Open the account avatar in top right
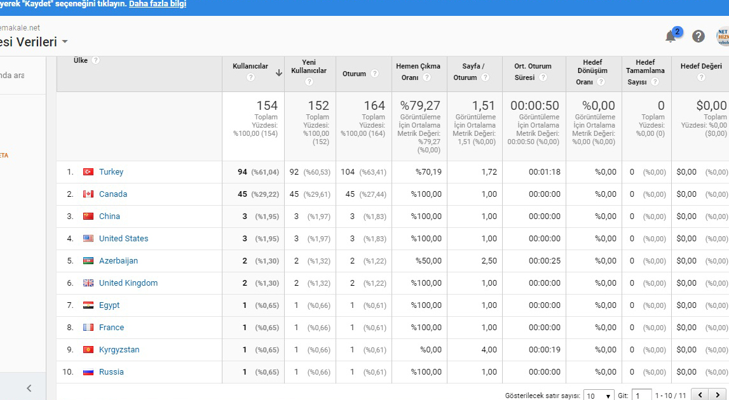This screenshot has width=729, height=400. coord(723,37)
